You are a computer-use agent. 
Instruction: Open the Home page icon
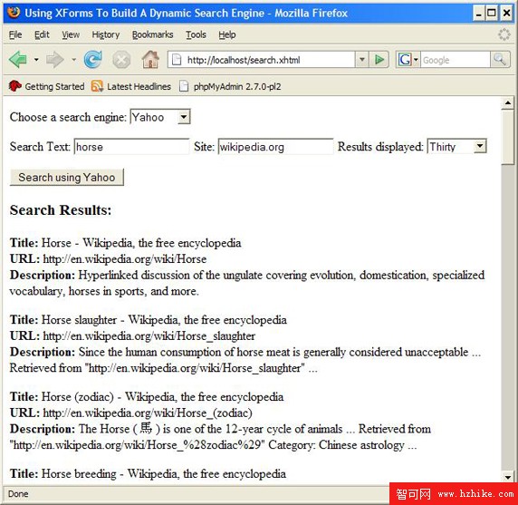coord(150,60)
